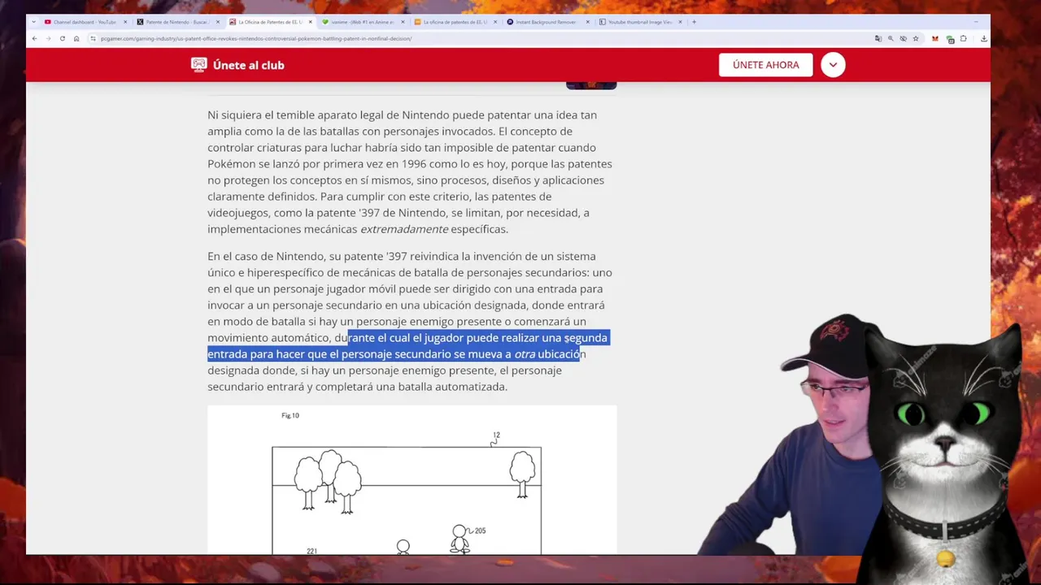Open the browser home page
The width and height of the screenshot is (1041, 585).
[x=76, y=38]
